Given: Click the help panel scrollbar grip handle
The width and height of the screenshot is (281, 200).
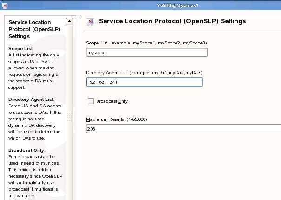Looking at the screenshot, I should [x=70, y=117].
